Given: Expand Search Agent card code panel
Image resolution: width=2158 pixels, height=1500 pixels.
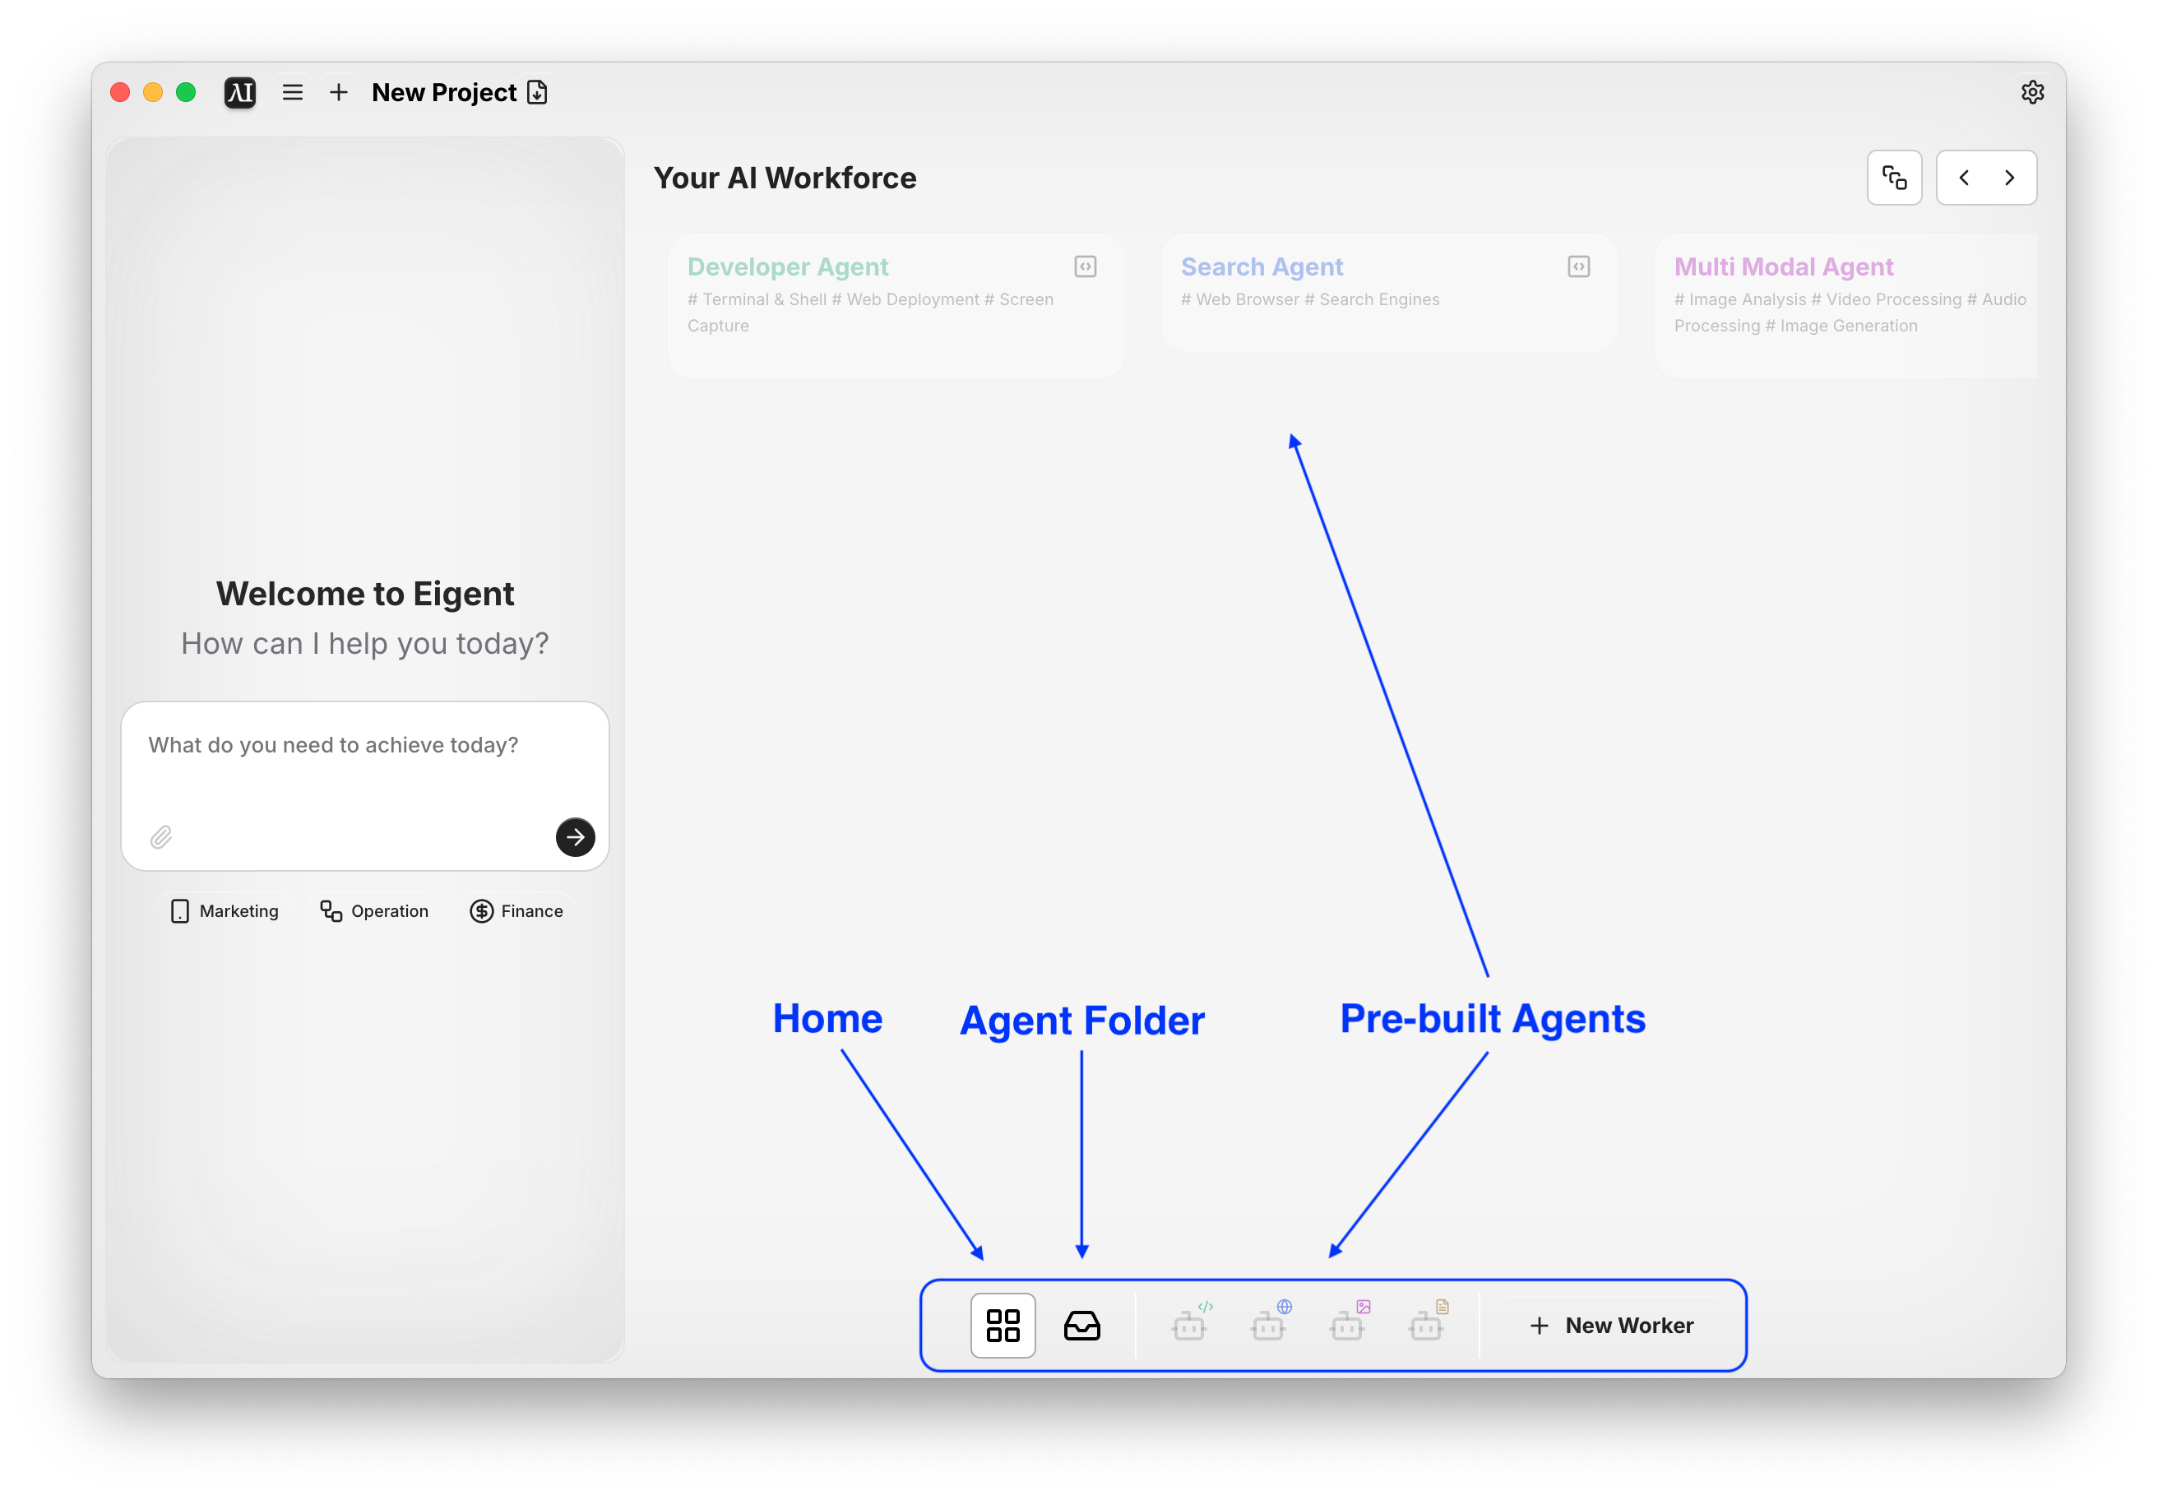Looking at the screenshot, I should click(x=1579, y=267).
